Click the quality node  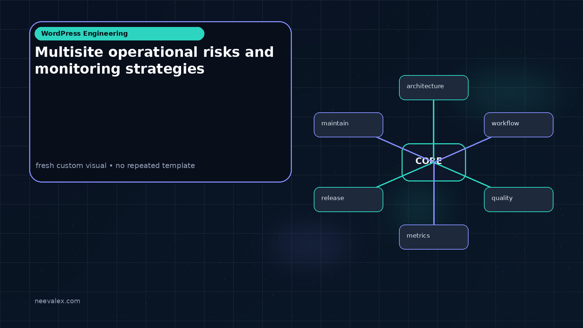coord(519,199)
